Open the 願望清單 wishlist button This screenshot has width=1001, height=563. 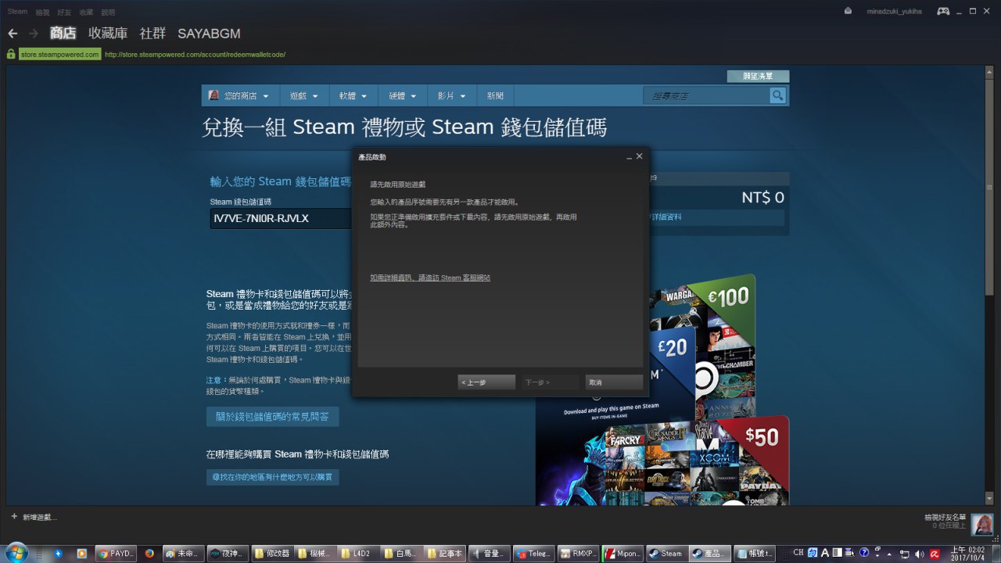pyautogui.click(x=758, y=77)
